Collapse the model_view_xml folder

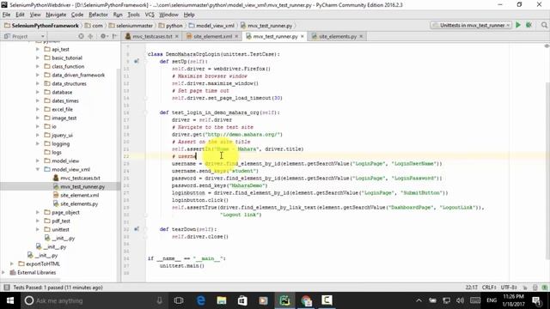click(x=38, y=169)
